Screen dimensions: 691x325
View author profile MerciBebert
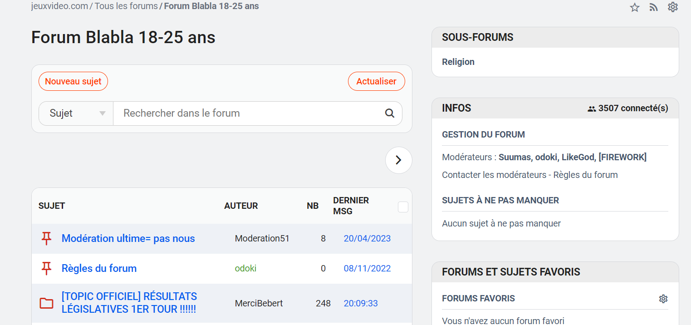click(x=259, y=303)
